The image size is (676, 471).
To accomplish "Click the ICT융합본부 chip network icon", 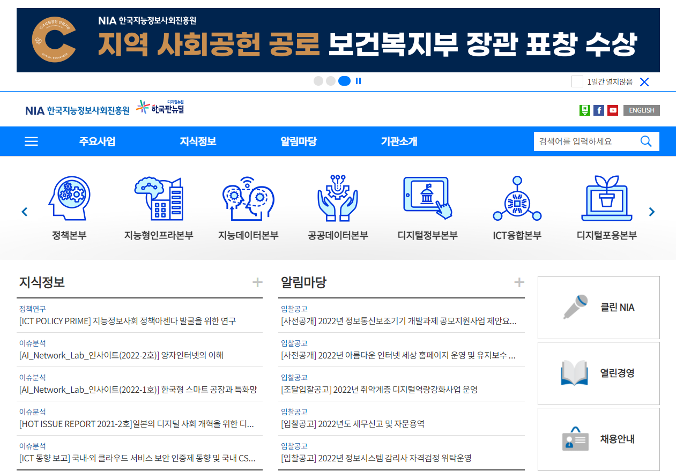I will click(x=517, y=198).
